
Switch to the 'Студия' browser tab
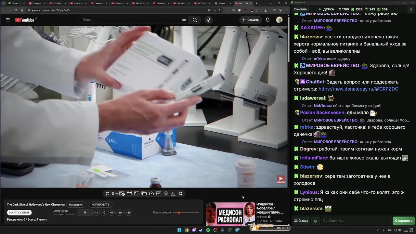coord(37,3)
